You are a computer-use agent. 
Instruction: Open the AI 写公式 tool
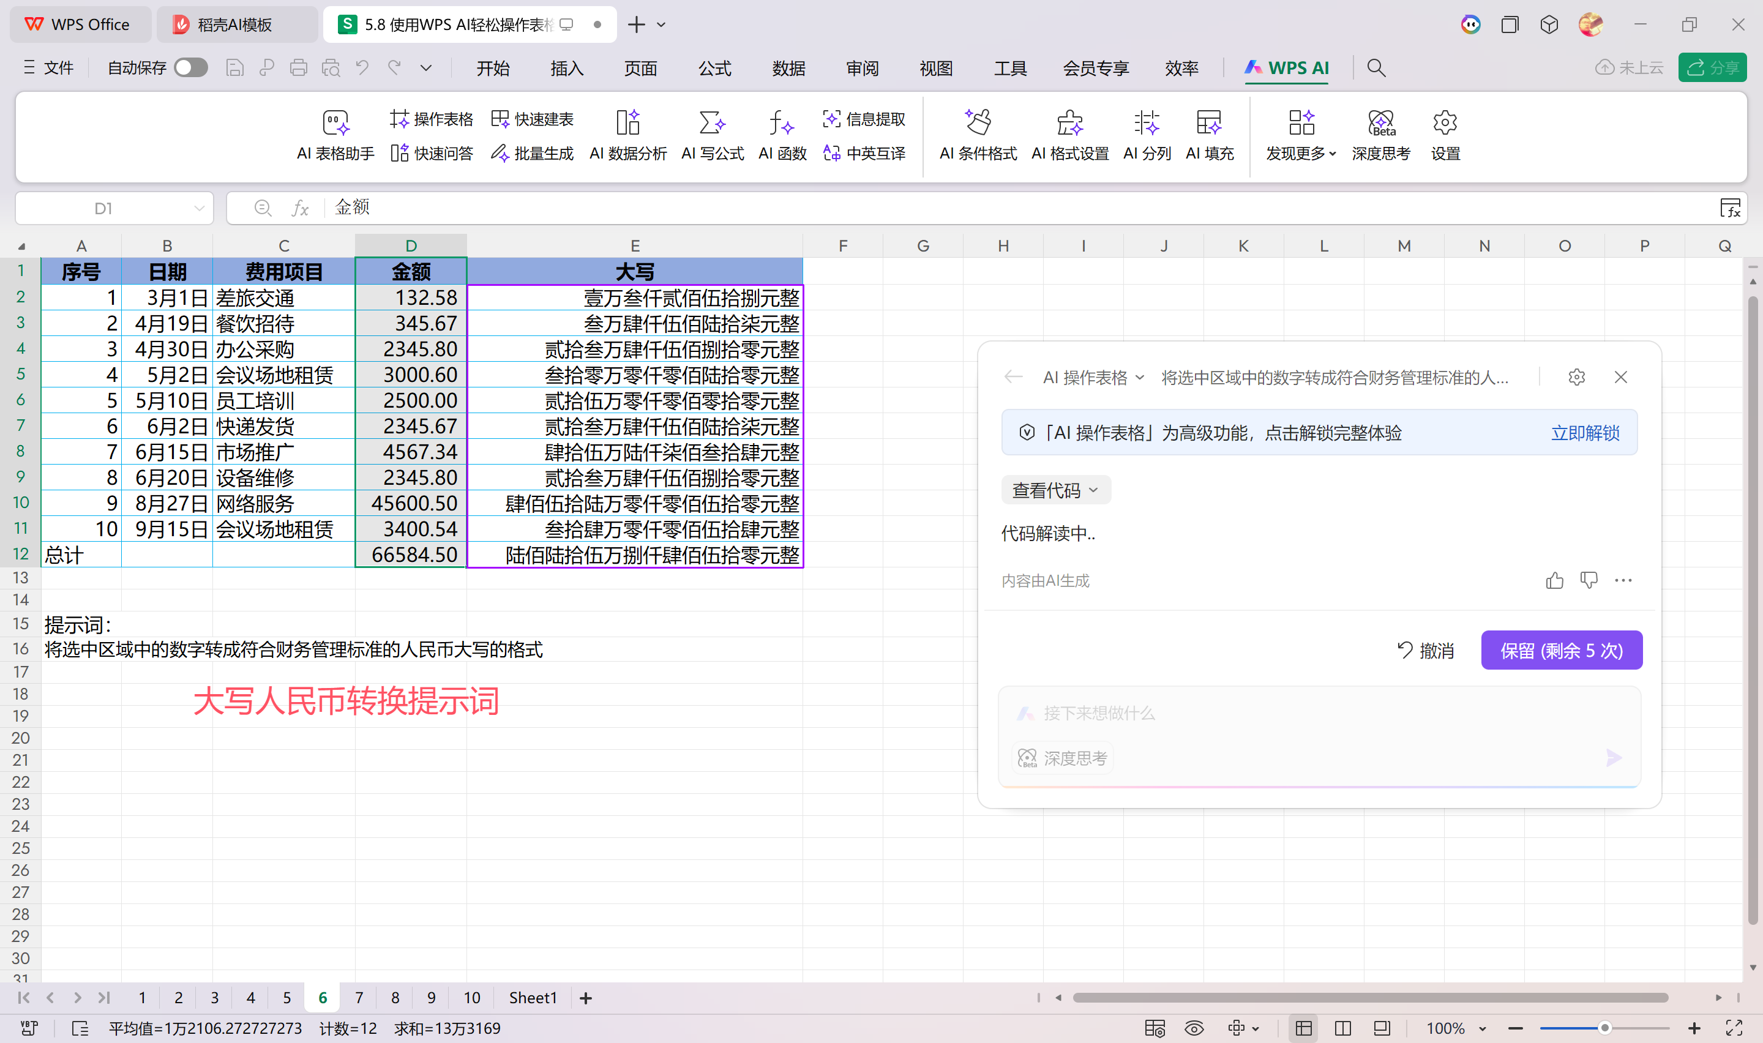tap(712, 135)
